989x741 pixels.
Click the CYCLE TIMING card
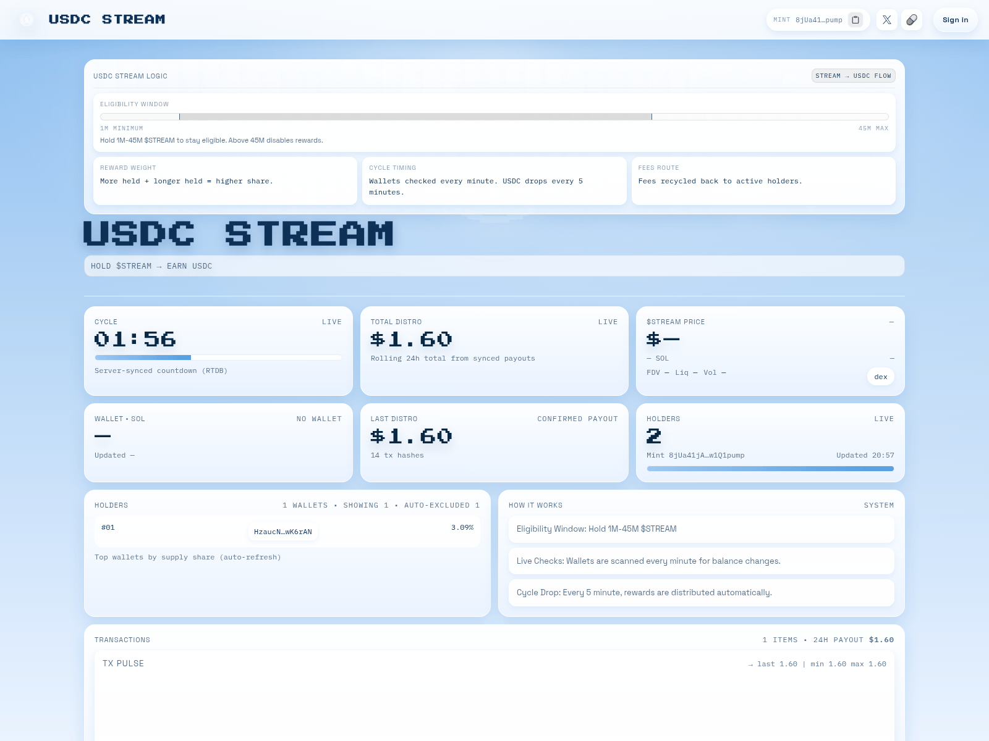click(x=494, y=181)
